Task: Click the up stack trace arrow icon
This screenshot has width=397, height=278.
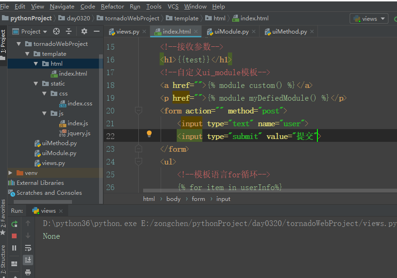Action: 28,224
